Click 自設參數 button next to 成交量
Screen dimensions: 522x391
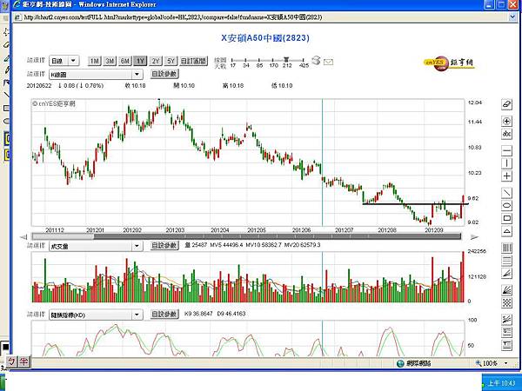(164, 246)
